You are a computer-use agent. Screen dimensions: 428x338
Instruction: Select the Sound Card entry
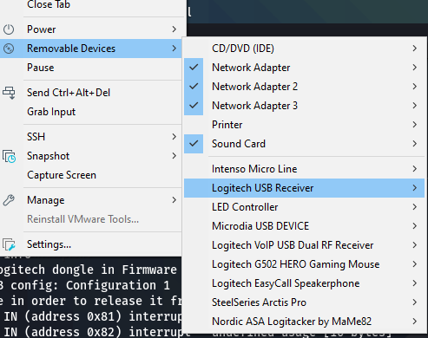[304, 144]
